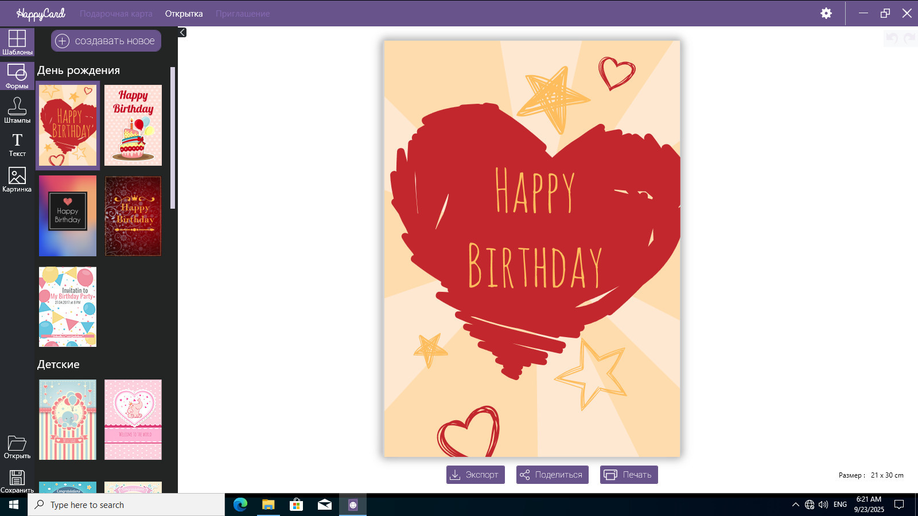Click the Открыть folder icon
Viewport: 918px width, 516px height.
pos(17,447)
